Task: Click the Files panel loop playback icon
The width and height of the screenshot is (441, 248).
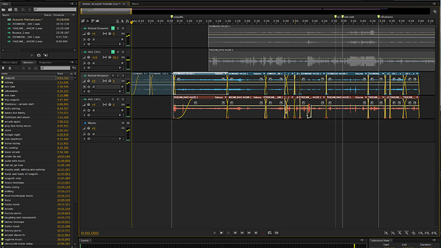Action: pos(39,55)
